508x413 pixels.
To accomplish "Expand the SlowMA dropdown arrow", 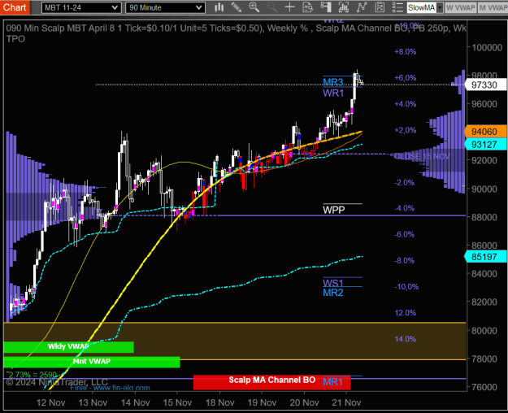I will 440,7.
